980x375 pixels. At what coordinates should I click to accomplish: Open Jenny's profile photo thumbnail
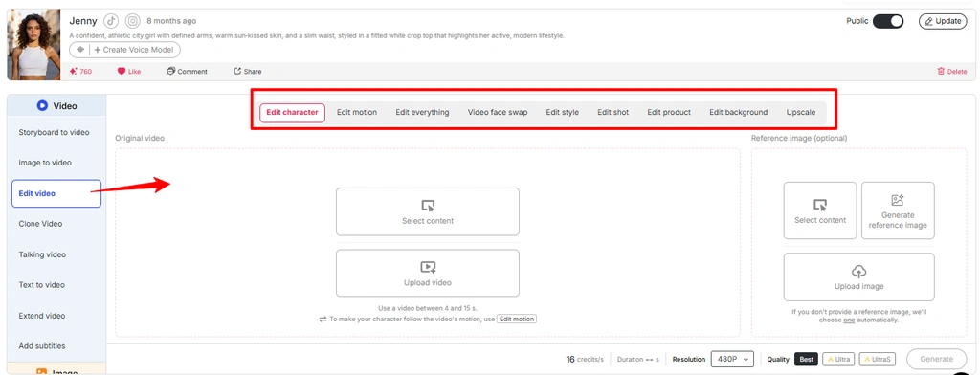33,44
